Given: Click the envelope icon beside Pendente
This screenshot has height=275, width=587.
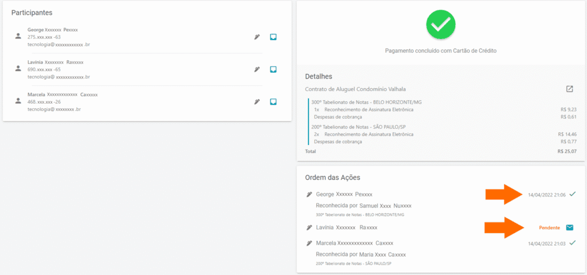Looking at the screenshot, I should click(569, 227).
